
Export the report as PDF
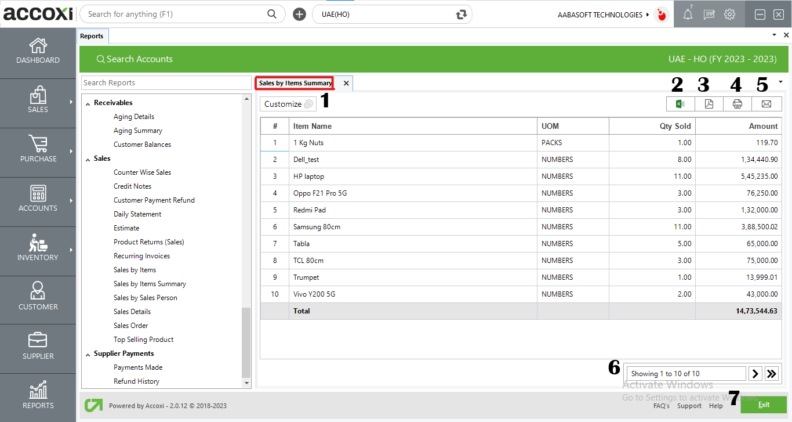709,104
